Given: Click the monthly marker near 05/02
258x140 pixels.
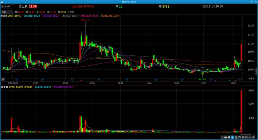Looking at the screenshot, I should click(43, 80).
